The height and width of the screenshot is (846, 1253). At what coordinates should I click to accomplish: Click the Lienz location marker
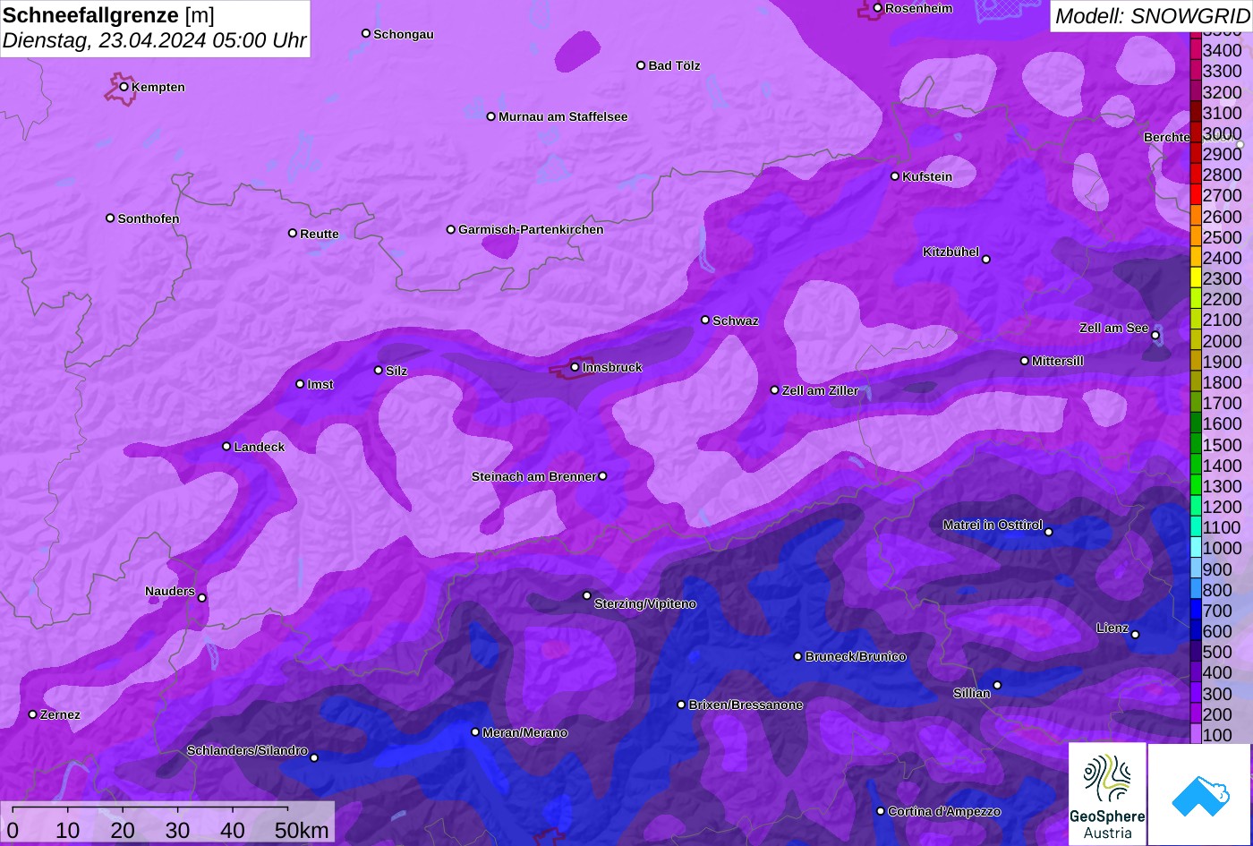[1135, 635]
